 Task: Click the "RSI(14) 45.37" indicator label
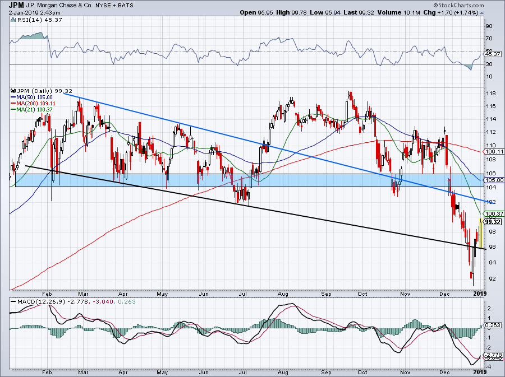coord(39,20)
